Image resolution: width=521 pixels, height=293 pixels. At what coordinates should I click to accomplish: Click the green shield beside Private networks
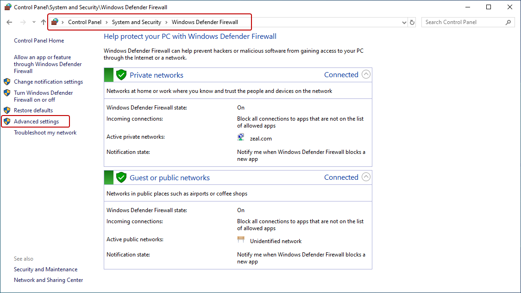pos(121,75)
